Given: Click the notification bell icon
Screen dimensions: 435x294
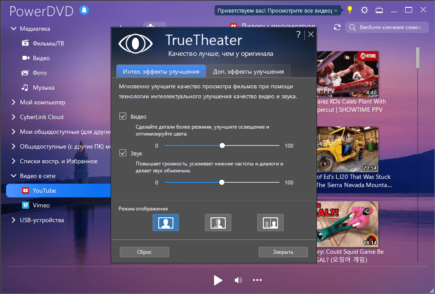Looking at the screenshot, I should coord(84,10).
